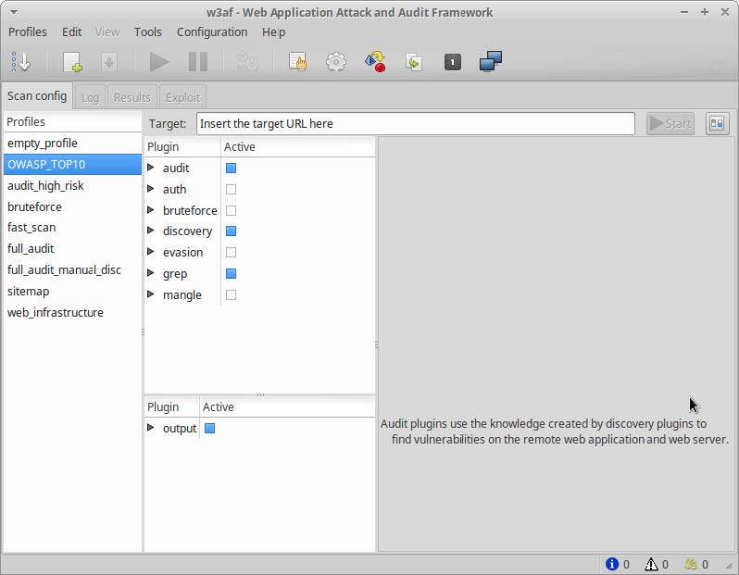Image resolution: width=739 pixels, height=575 pixels.
Task: Expand the mangle plugin tree
Action: [x=151, y=294]
